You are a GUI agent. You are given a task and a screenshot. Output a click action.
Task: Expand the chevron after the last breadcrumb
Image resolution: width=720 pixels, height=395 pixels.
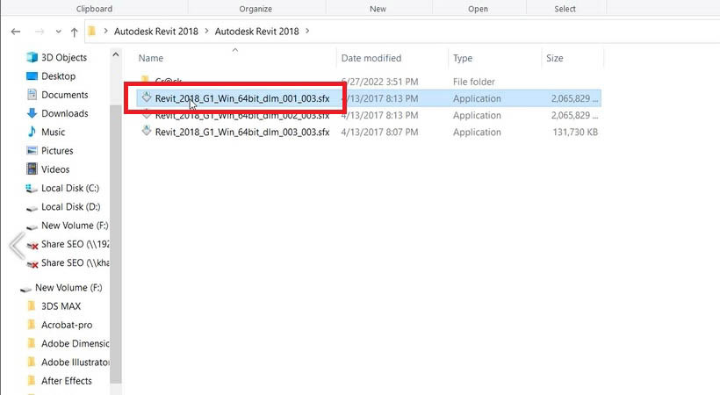[307, 32]
